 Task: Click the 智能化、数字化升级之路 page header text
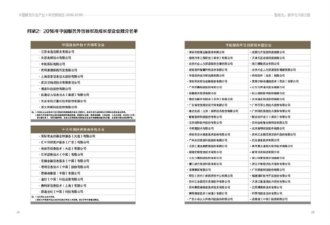292,15
